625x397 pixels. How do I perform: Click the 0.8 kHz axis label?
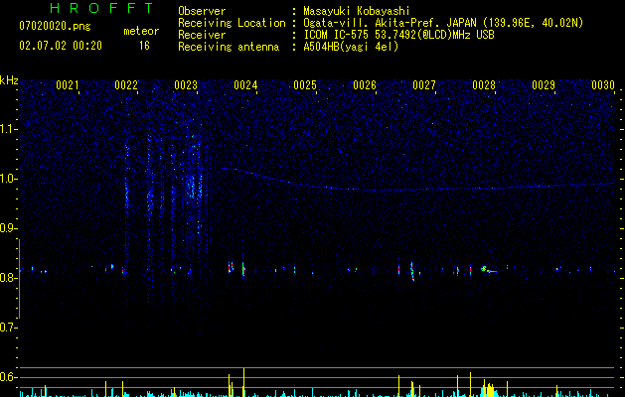click(9, 278)
